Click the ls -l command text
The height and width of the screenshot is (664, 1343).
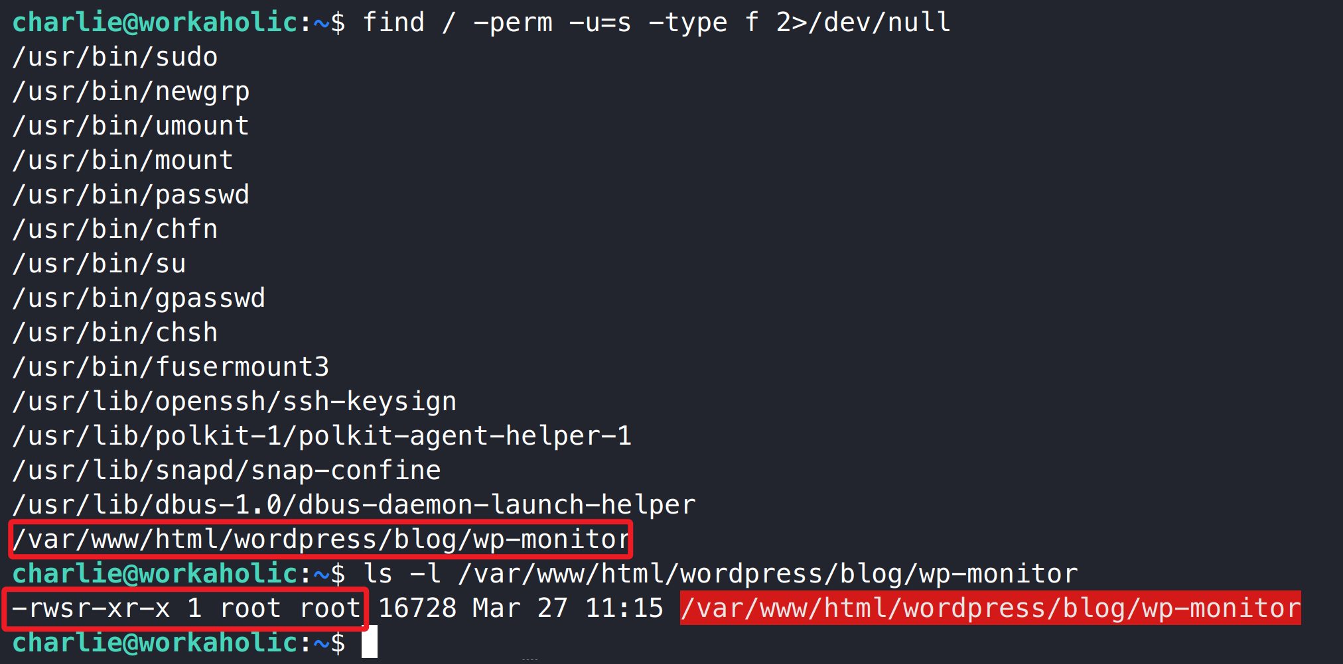(x=720, y=575)
